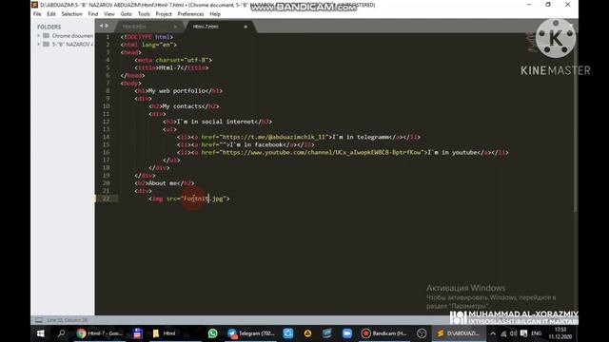Open the Find menu

[93, 14]
